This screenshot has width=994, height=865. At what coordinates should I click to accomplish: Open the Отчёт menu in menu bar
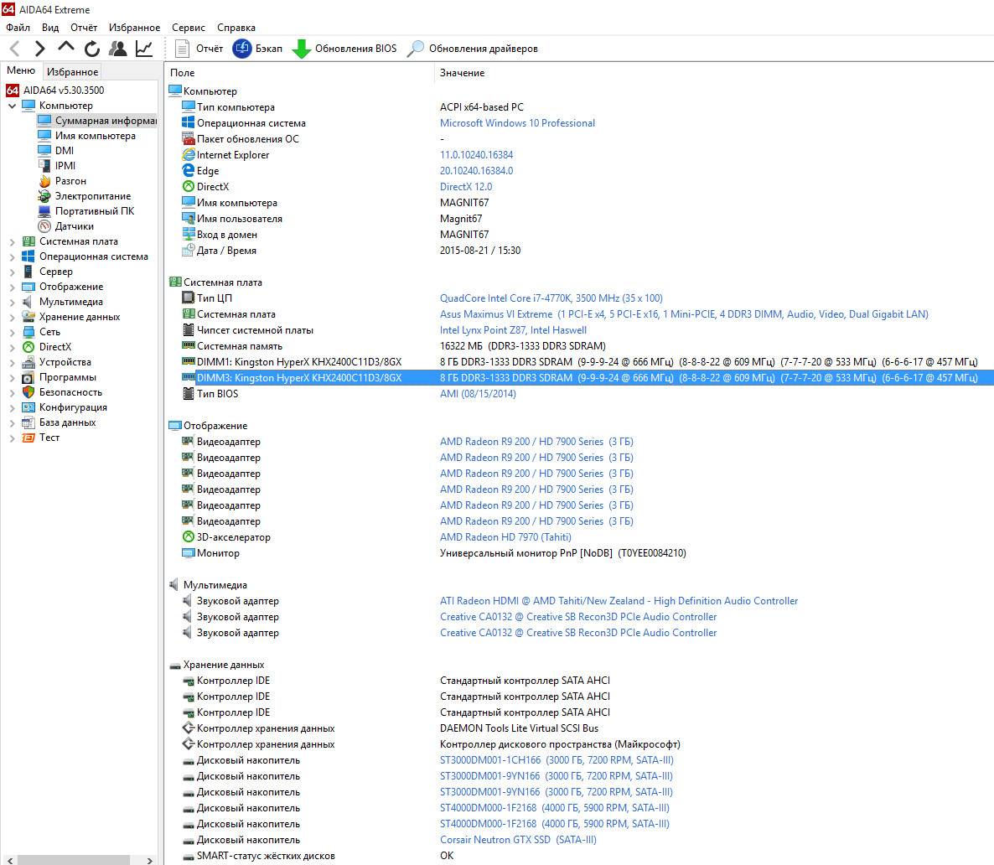coord(84,28)
